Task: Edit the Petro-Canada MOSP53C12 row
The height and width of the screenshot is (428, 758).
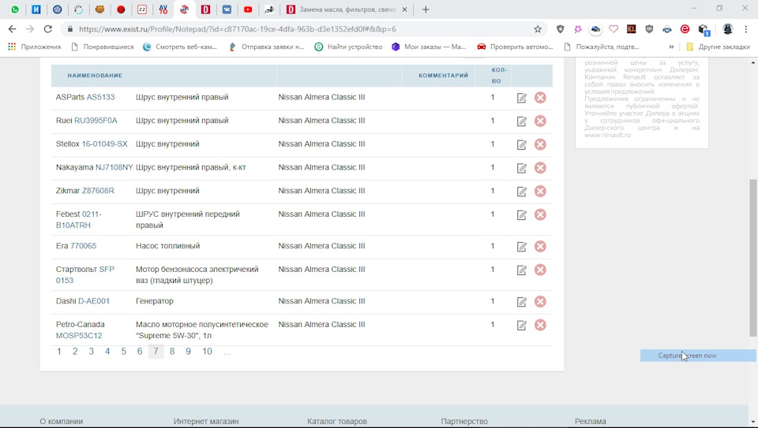Action: click(522, 326)
